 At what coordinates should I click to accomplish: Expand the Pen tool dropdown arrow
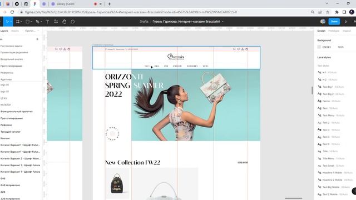[x=41, y=22]
